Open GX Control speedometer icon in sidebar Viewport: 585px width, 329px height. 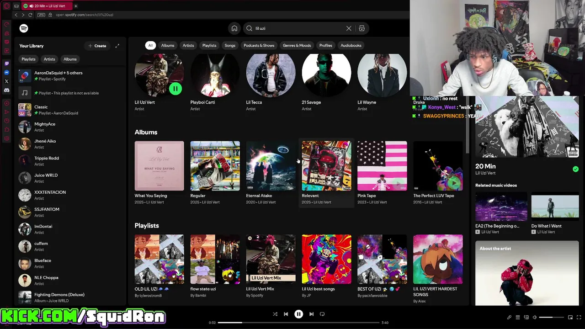[x=6, y=24]
